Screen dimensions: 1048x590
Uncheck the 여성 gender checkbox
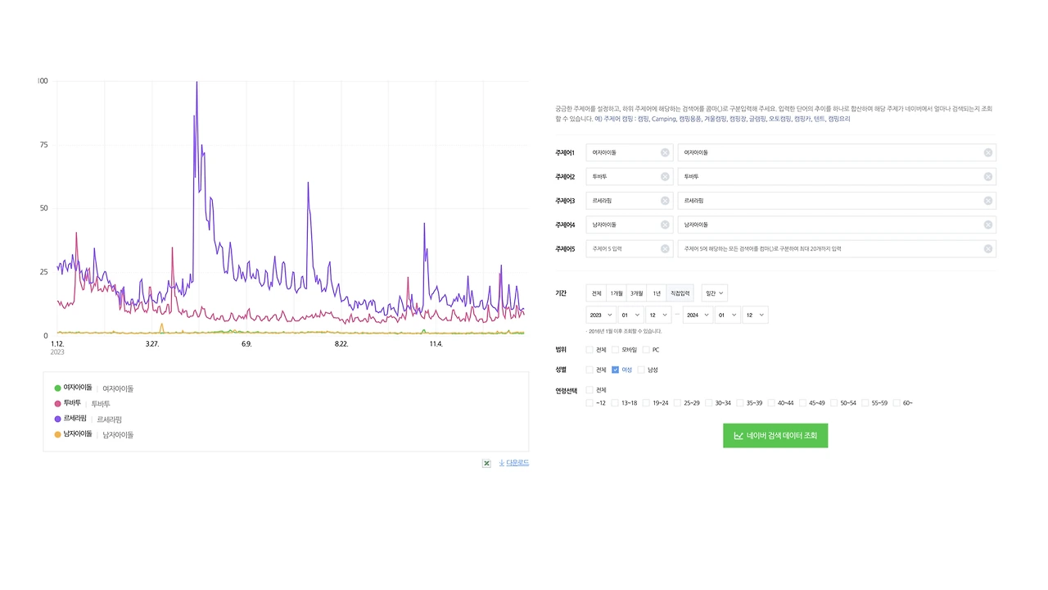[x=615, y=370]
